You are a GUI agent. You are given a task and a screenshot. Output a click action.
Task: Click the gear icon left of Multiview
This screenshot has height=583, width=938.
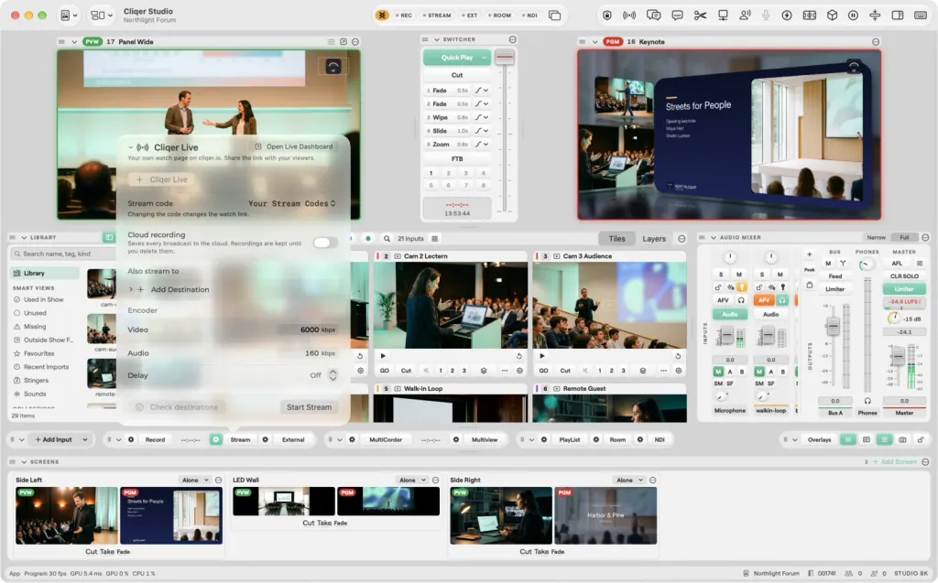coord(456,439)
